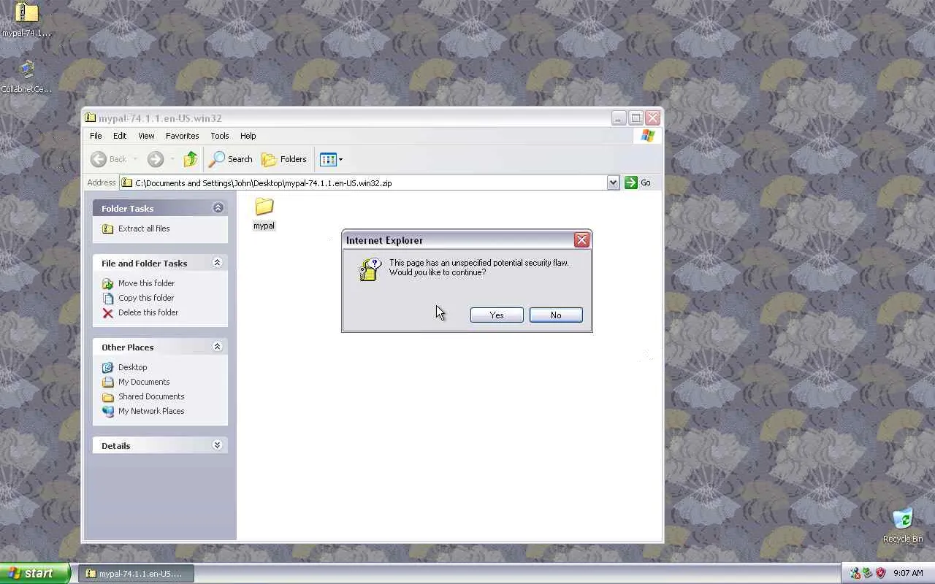Click the My Documents folder icon

tap(107, 382)
